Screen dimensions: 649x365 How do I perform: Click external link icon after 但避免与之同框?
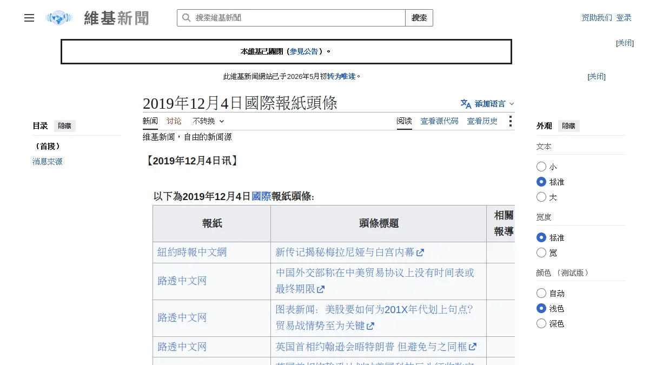[x=473, y=347]
